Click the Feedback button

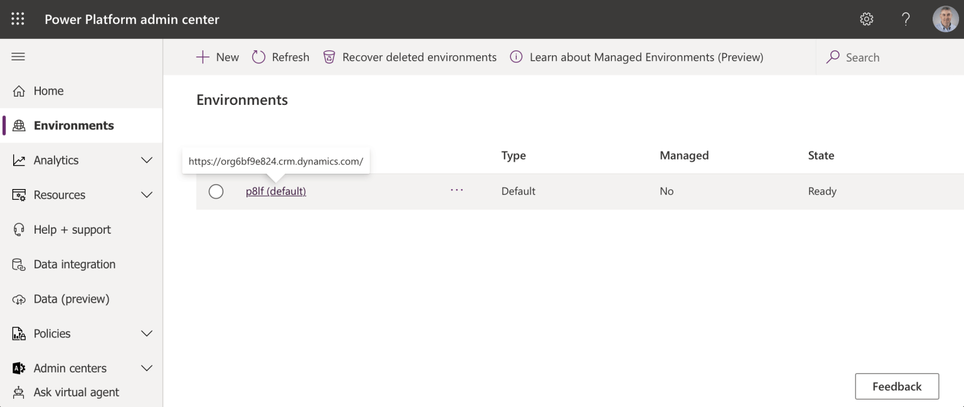point(897,386)
